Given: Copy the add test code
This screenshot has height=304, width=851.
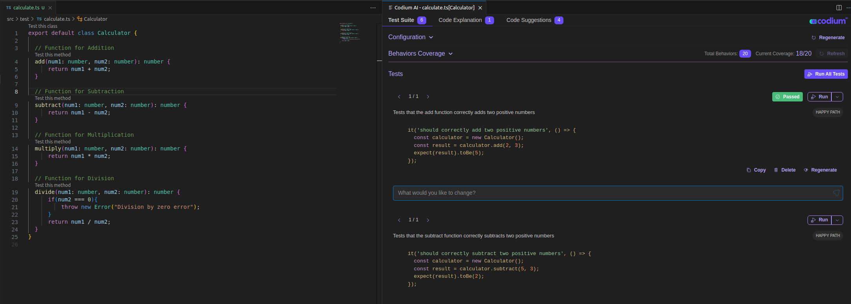Looking at the screenshot, I should click(x=756, y=170).
